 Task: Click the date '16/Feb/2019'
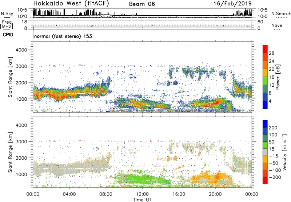click(233, 3)
